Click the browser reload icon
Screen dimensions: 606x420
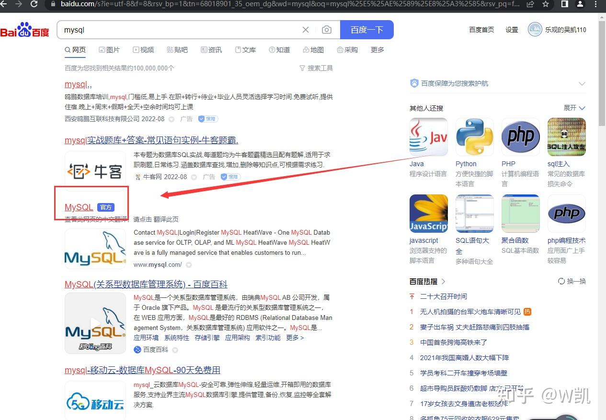pos(34,4)
